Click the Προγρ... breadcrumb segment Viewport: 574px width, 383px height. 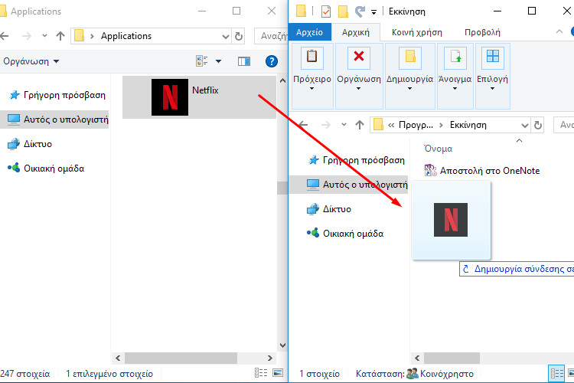click(x=416, y=125)
